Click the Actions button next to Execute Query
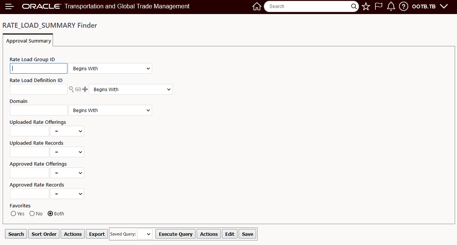 tap(209, 234)
